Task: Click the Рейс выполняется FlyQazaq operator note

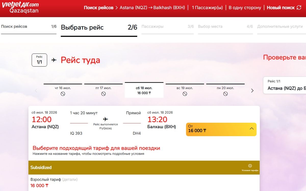Action: click(x=106, y=126)
